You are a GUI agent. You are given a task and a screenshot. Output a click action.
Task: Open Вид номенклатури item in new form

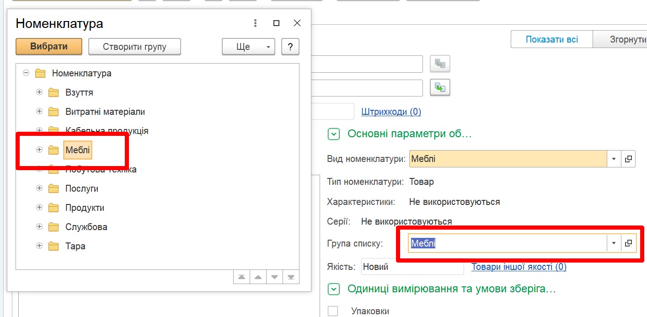point(628,159)
